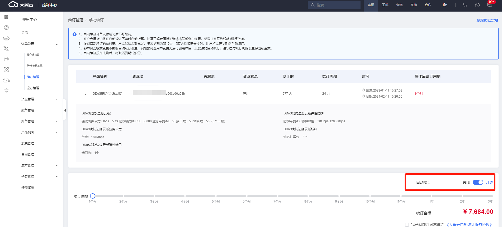Viewport: 502px width, 227px height.
Task: Open the messages icon with 99+ badge
Action: tap(490, 5)
